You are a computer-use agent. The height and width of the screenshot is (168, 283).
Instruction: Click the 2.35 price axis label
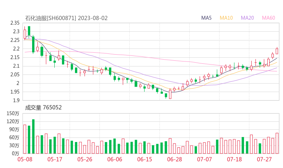tap(15, 23)
